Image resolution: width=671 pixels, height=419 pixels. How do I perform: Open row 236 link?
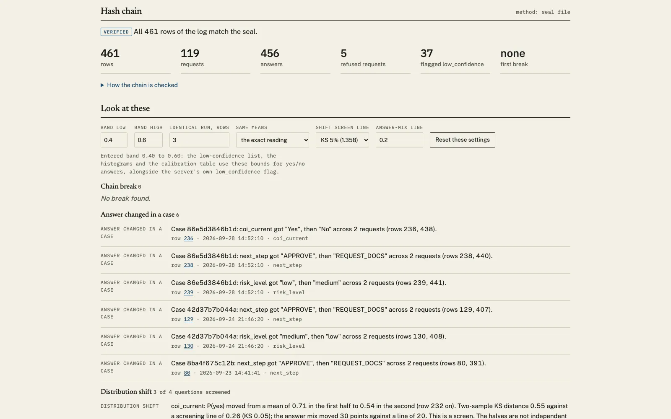click(x=188, y=238)
